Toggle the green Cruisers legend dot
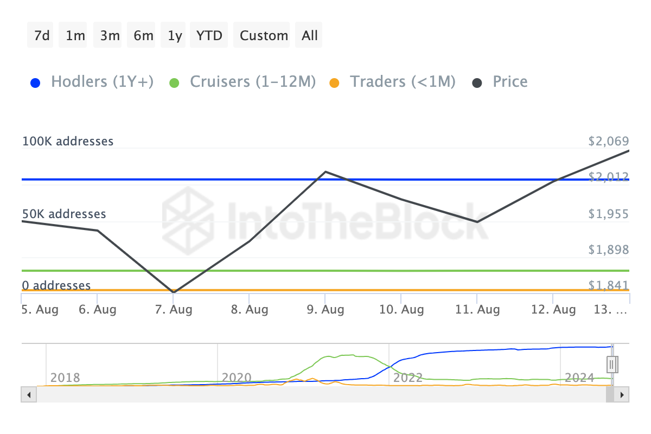The width and height of the screenshot is (651, 434). point(174,83)
